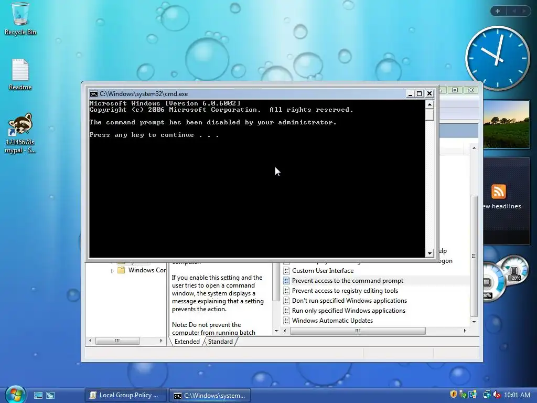Open the Windows Start orb
This screenshot has height=403, width=537.
[15, 395]
